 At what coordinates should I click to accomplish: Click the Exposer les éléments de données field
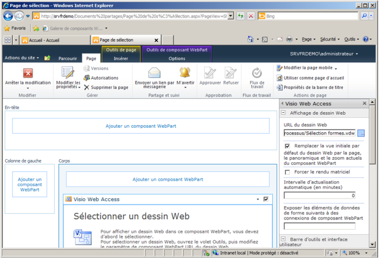click(x=319, y=226)
